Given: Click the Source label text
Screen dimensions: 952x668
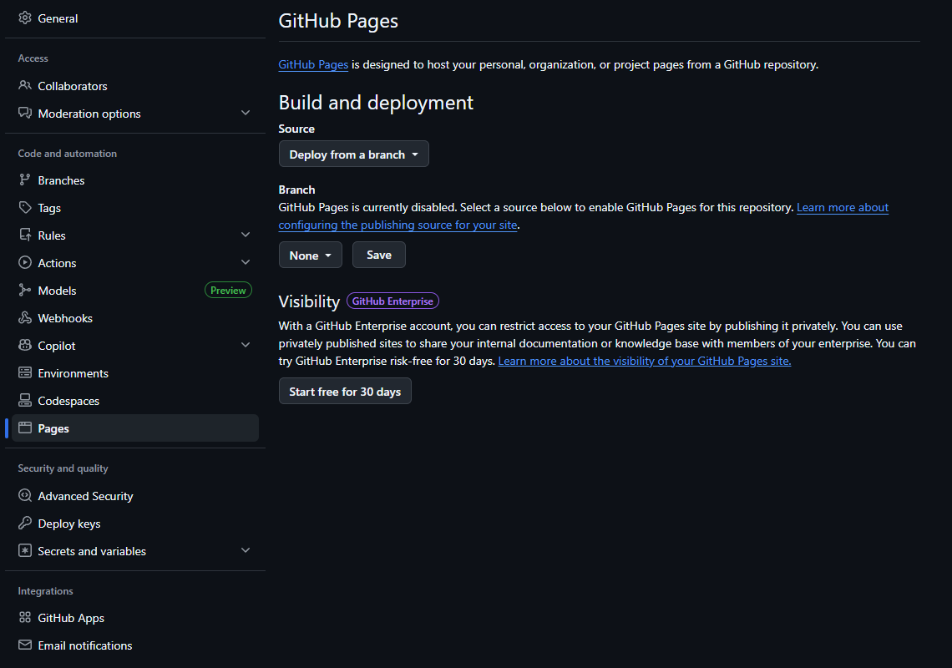Looking at the screenshot, I should tap(296, 129).
